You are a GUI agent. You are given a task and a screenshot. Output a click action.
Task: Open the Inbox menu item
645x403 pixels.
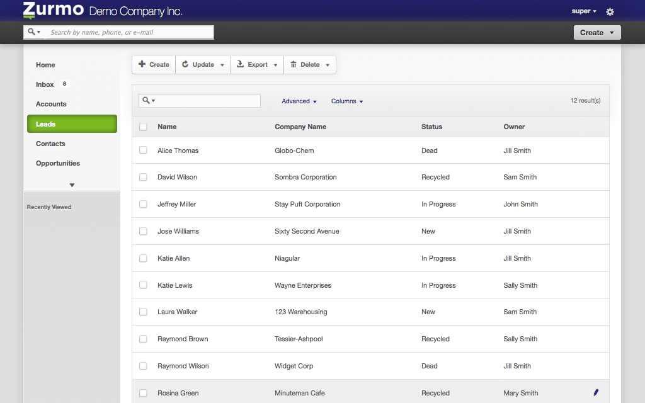tap(45, 84)
